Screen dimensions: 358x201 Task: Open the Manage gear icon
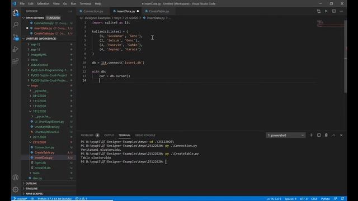16,189
